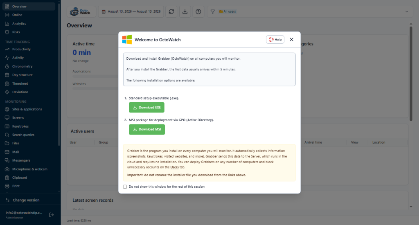Click the Activity pulse icon
The width and height of the screenshot is (419, 225).
7,58
